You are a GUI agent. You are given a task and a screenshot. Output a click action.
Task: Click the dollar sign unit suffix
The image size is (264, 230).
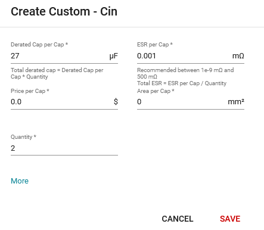point(116,102)
